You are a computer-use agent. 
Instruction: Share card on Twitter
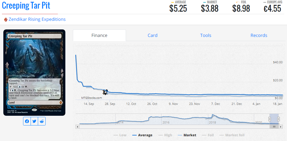(34, 121)
